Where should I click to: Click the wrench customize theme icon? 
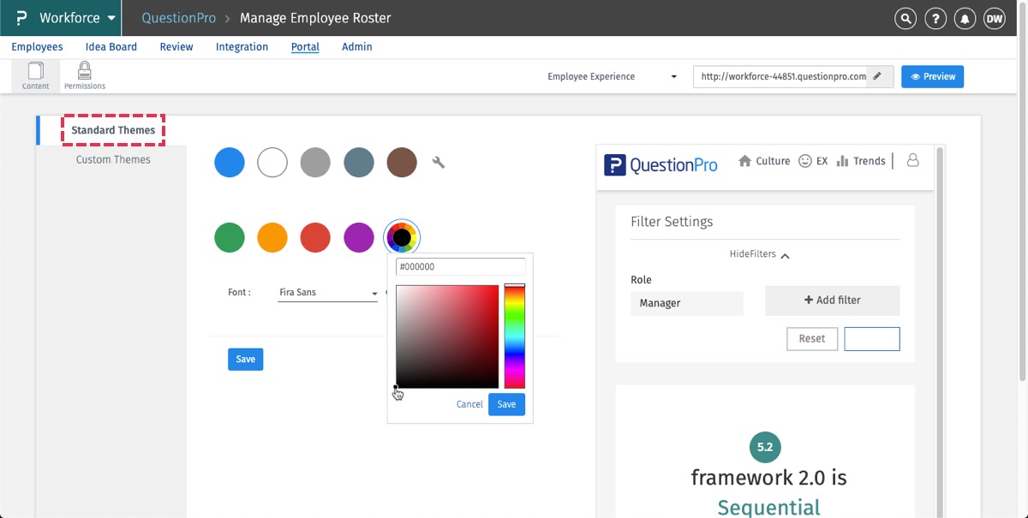pyautogui.click(x=439, y=163)
